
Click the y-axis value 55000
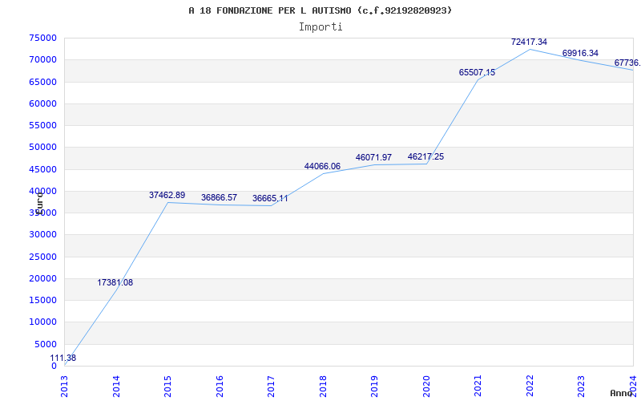coord(43,125)
